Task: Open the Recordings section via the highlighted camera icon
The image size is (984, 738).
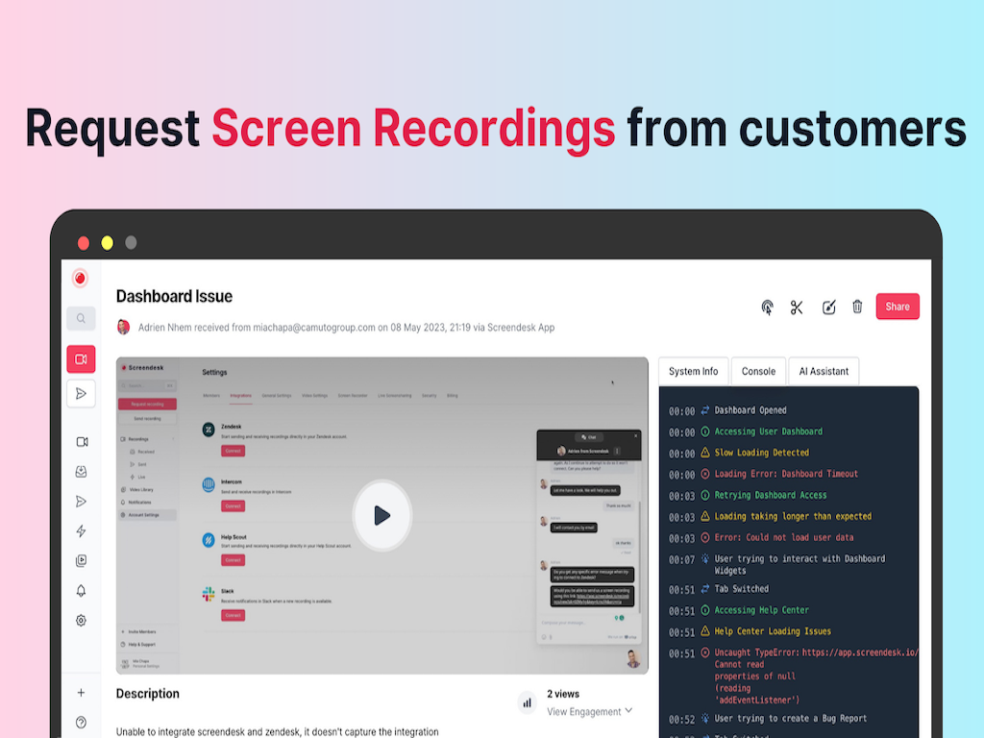Action: click(x=81, y=358)
